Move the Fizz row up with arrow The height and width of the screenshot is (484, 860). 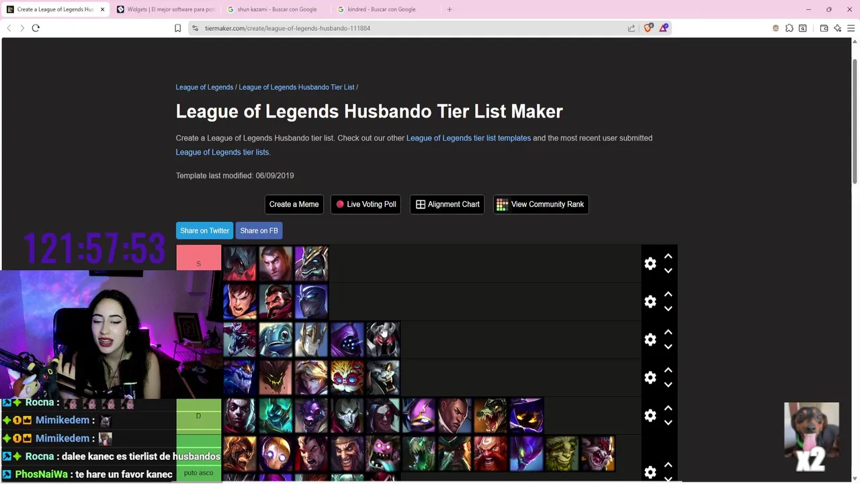tap(668, 332)
